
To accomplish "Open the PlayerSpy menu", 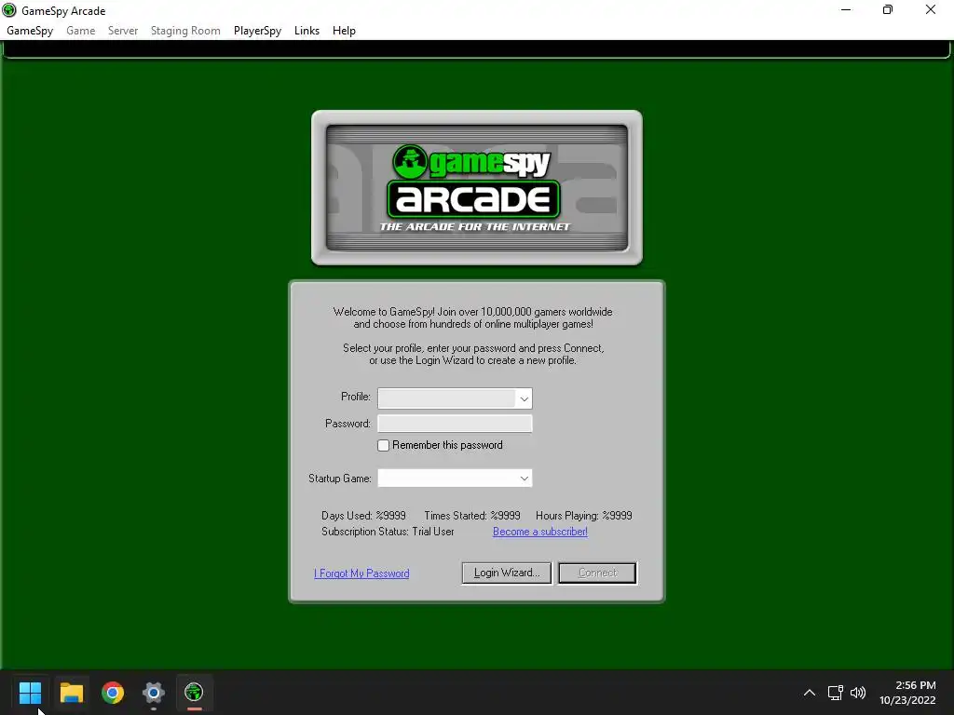I will pyautogui.click(x=257, y=31).
